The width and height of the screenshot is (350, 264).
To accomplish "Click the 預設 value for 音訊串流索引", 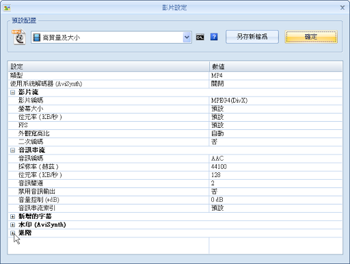I will (217, 208).
